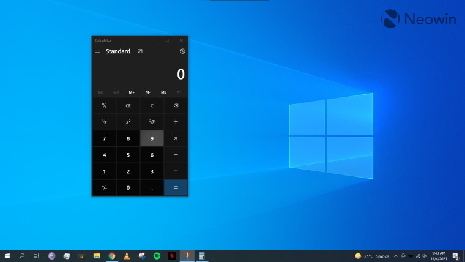Open the memory list M dropdown
Viewport: 465px width, 262px height.
179,92
